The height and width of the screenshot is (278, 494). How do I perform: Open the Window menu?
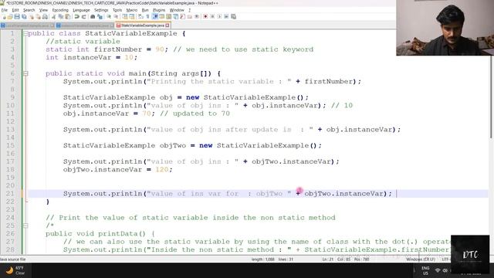point(177,10)
